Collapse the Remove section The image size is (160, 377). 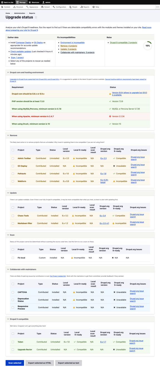[12, 135]
